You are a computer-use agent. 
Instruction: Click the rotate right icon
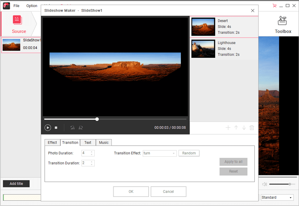[x=81, y=127]
